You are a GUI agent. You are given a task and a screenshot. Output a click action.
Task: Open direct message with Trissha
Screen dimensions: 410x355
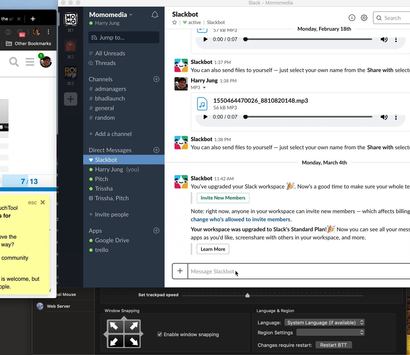104,189
